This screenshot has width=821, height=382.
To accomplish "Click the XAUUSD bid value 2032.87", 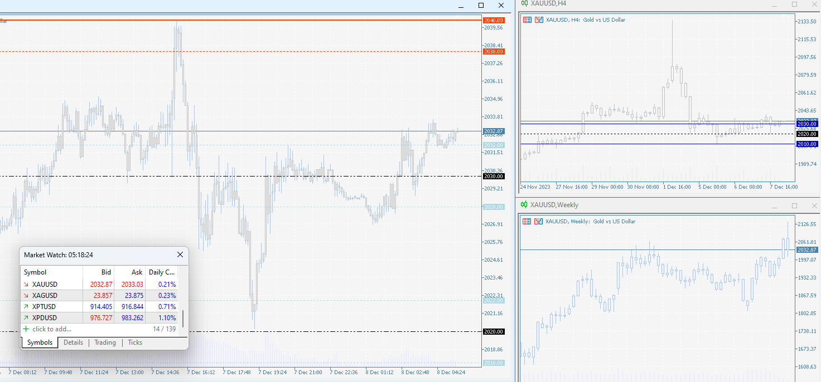I will 101,285.
